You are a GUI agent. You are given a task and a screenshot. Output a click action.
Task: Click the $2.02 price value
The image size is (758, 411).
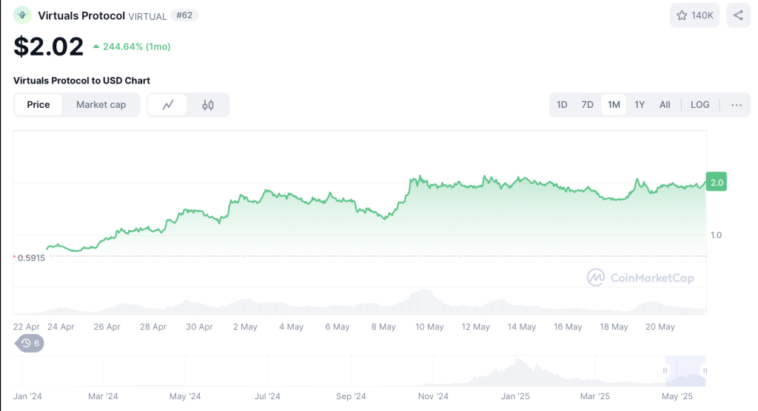coord(48,47)
